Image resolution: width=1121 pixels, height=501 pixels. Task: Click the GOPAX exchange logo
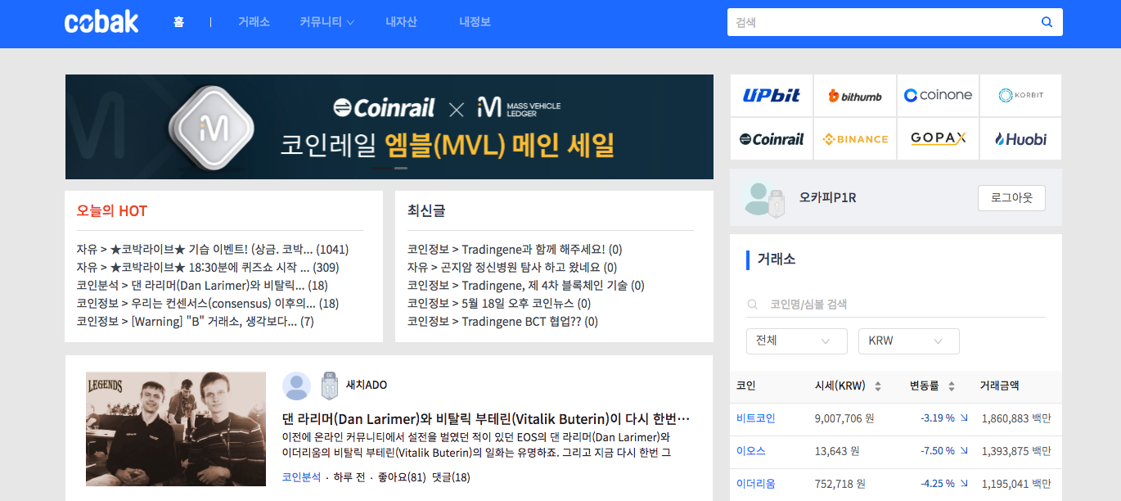(938, 138)
